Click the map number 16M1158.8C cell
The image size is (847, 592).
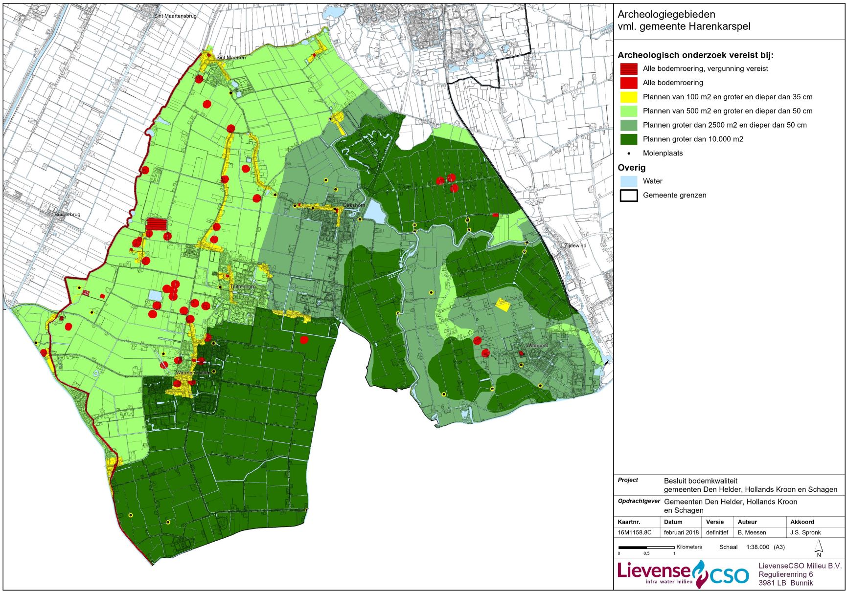(x=635, y=532)
